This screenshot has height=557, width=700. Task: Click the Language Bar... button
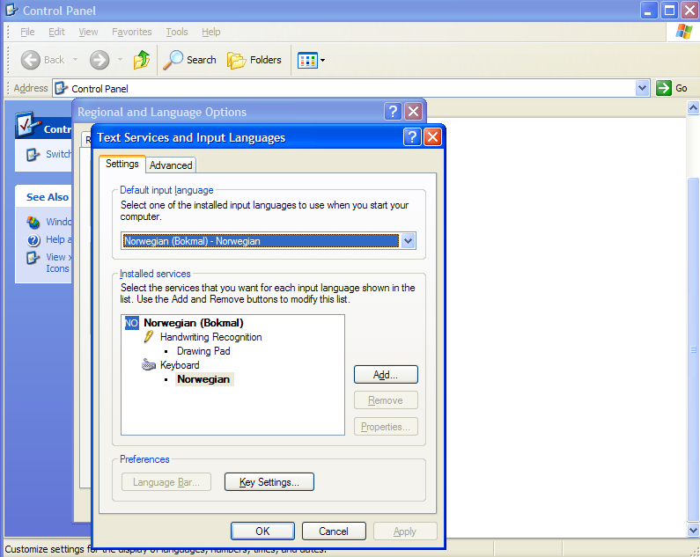[166, 482]
